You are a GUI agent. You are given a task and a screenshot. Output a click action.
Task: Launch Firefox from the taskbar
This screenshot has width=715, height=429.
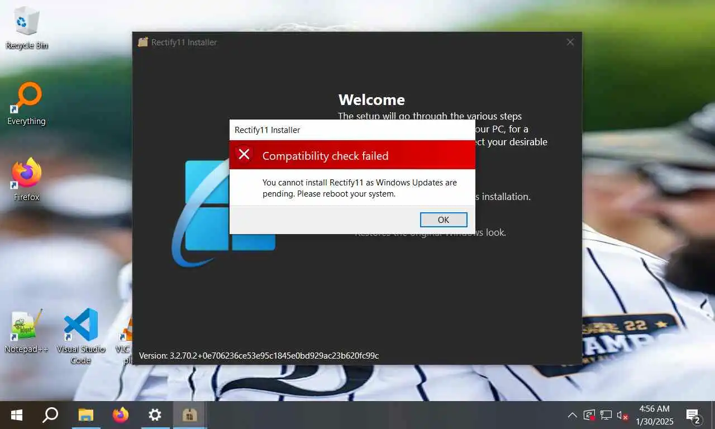120,415
